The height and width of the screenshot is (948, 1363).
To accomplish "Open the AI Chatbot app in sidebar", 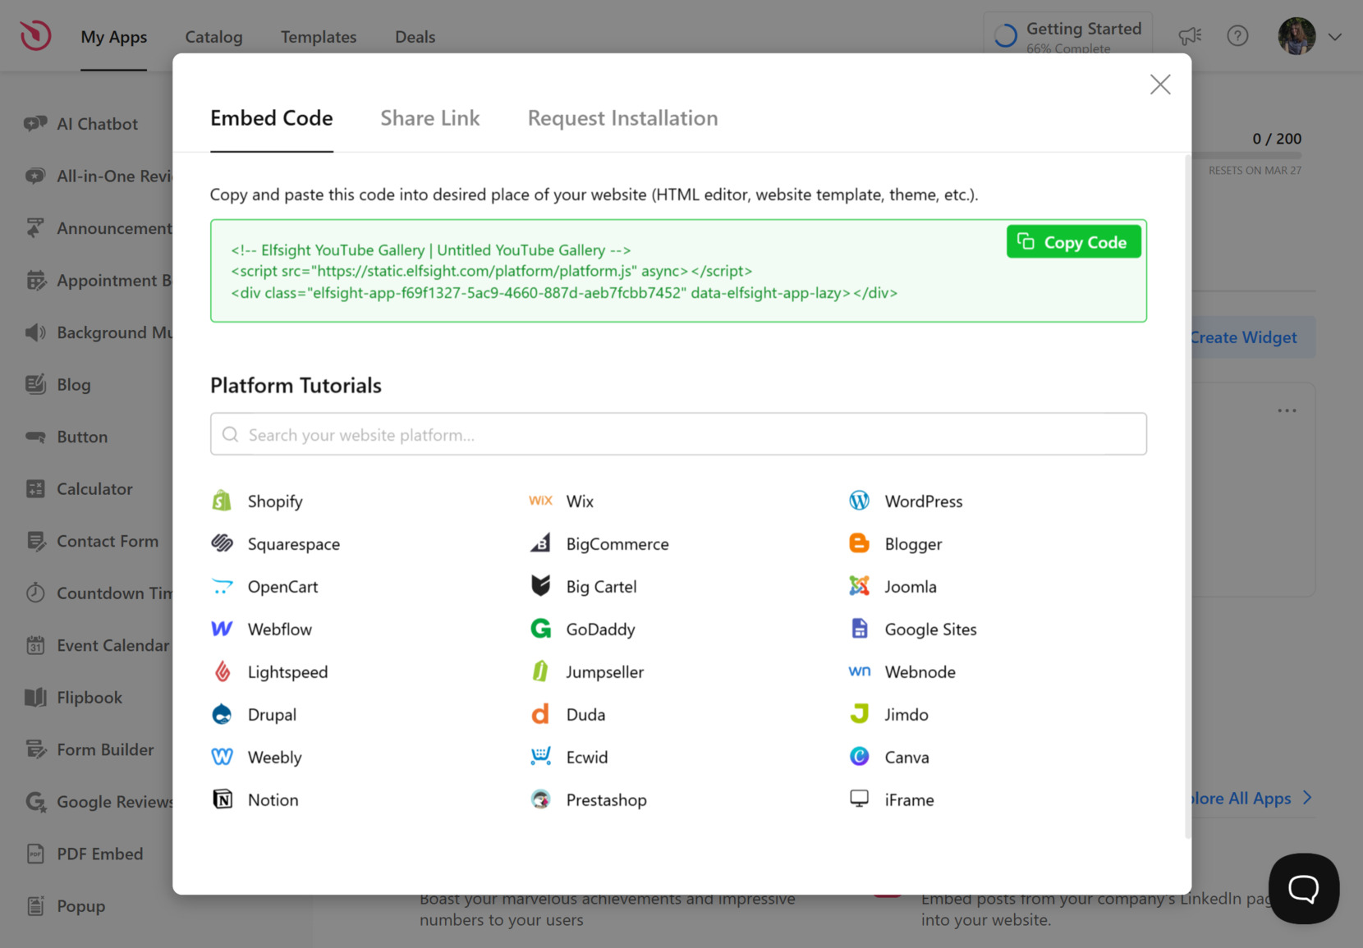I will [x=97, y=123].
